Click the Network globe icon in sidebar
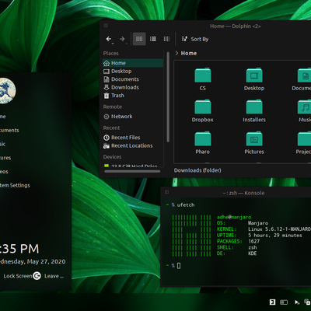311x311 pixels. click(x=107, y=117)
